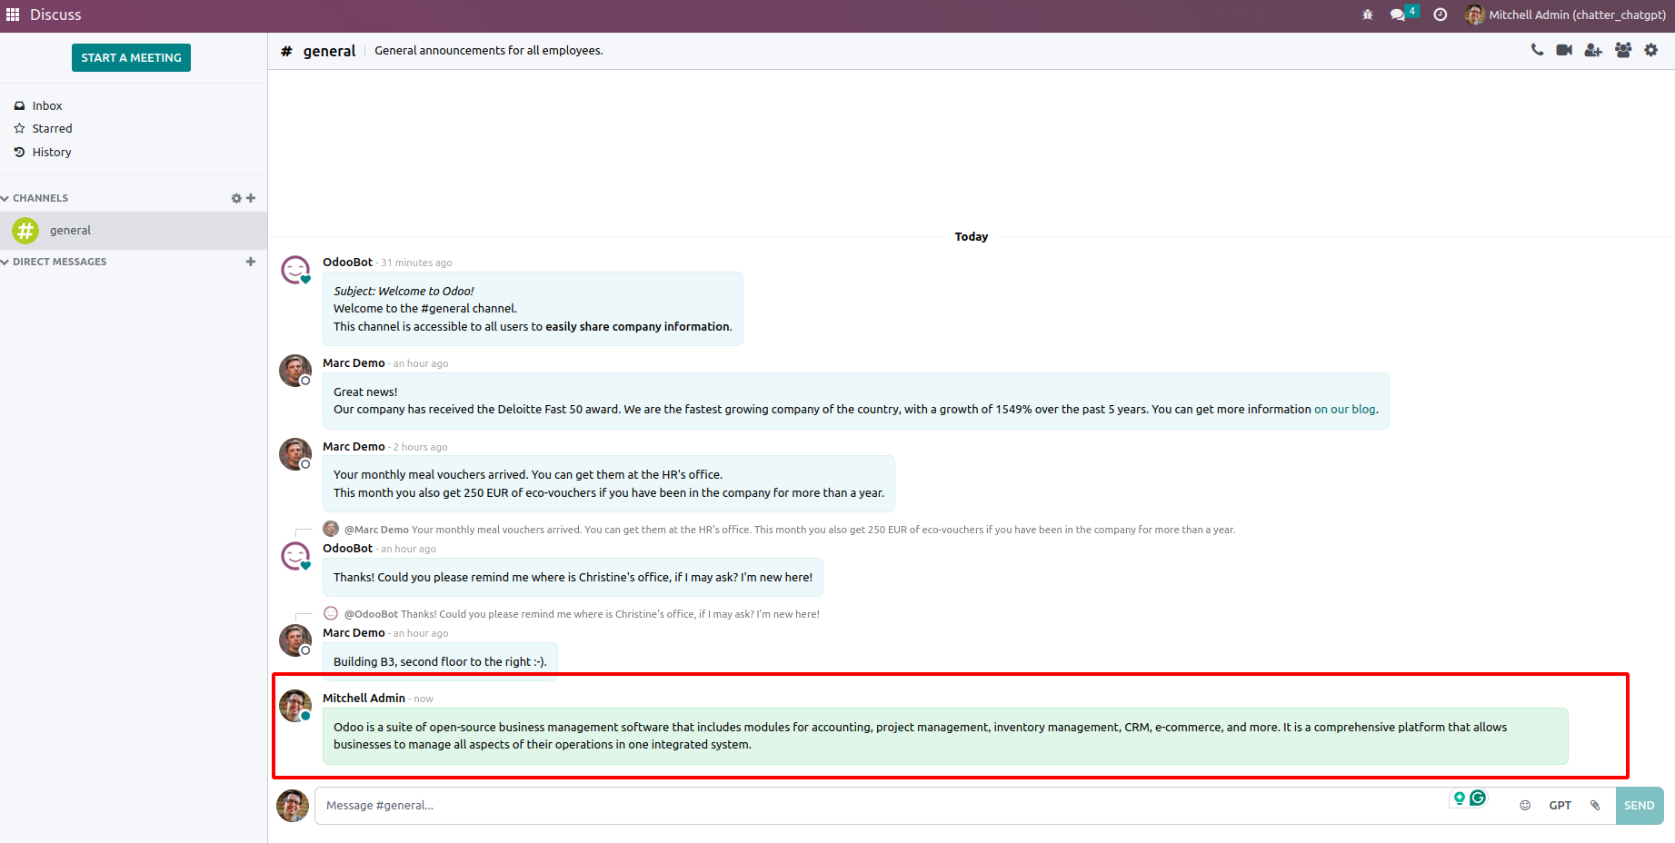Click the 'Building B3, second floor' message
The height and width of the screenshot is (843, 1675).
[440, 662]
